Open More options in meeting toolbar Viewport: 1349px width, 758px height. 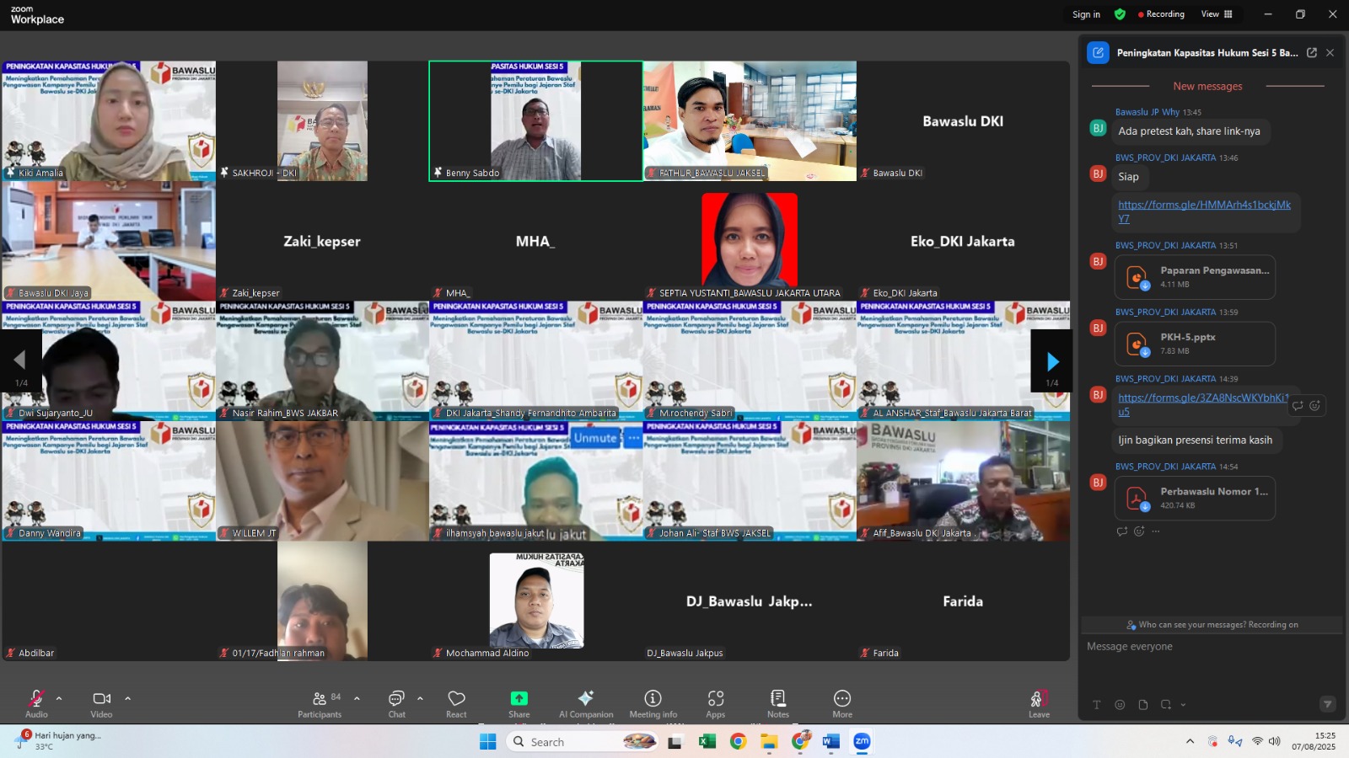[x=842, y=703]
